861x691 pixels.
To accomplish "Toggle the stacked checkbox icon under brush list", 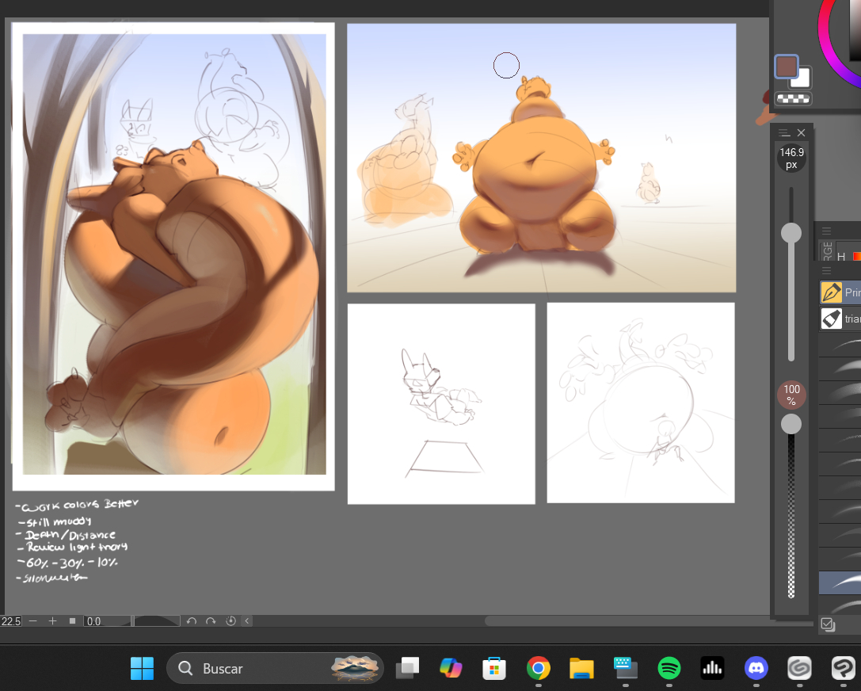I will (828, 624).
